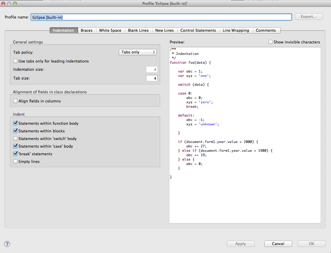Go to the Blank Lines tab
The image size is (331, 253).
click(x=138, y=31)
